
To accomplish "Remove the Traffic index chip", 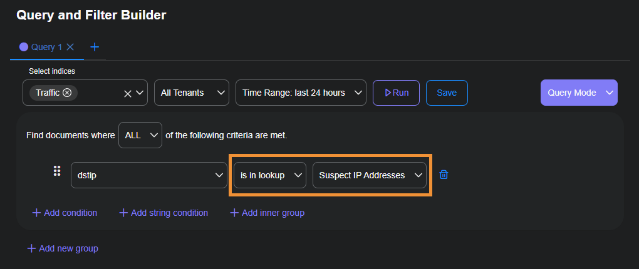I will tap(67, 93).
